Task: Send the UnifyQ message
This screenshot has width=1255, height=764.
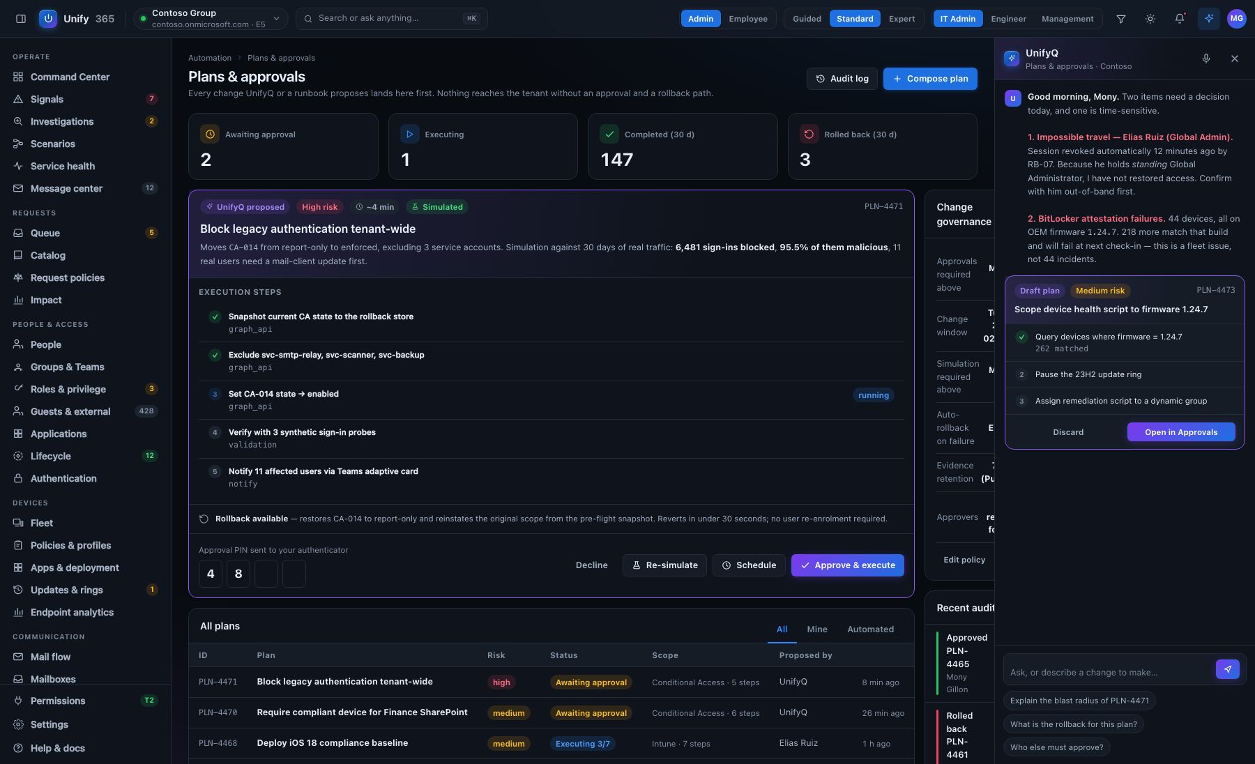Action: coord(1228,669)
